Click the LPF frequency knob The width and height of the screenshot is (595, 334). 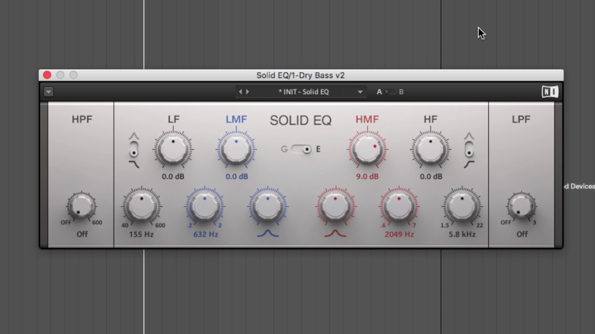521,206
